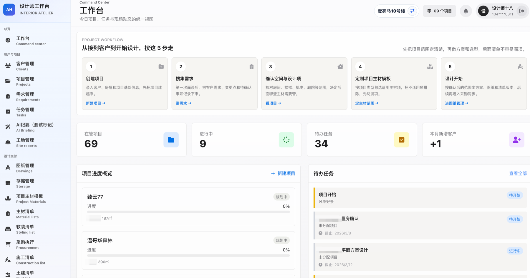Click the blue folder icon in 在管项目 card

click(171, 140)
